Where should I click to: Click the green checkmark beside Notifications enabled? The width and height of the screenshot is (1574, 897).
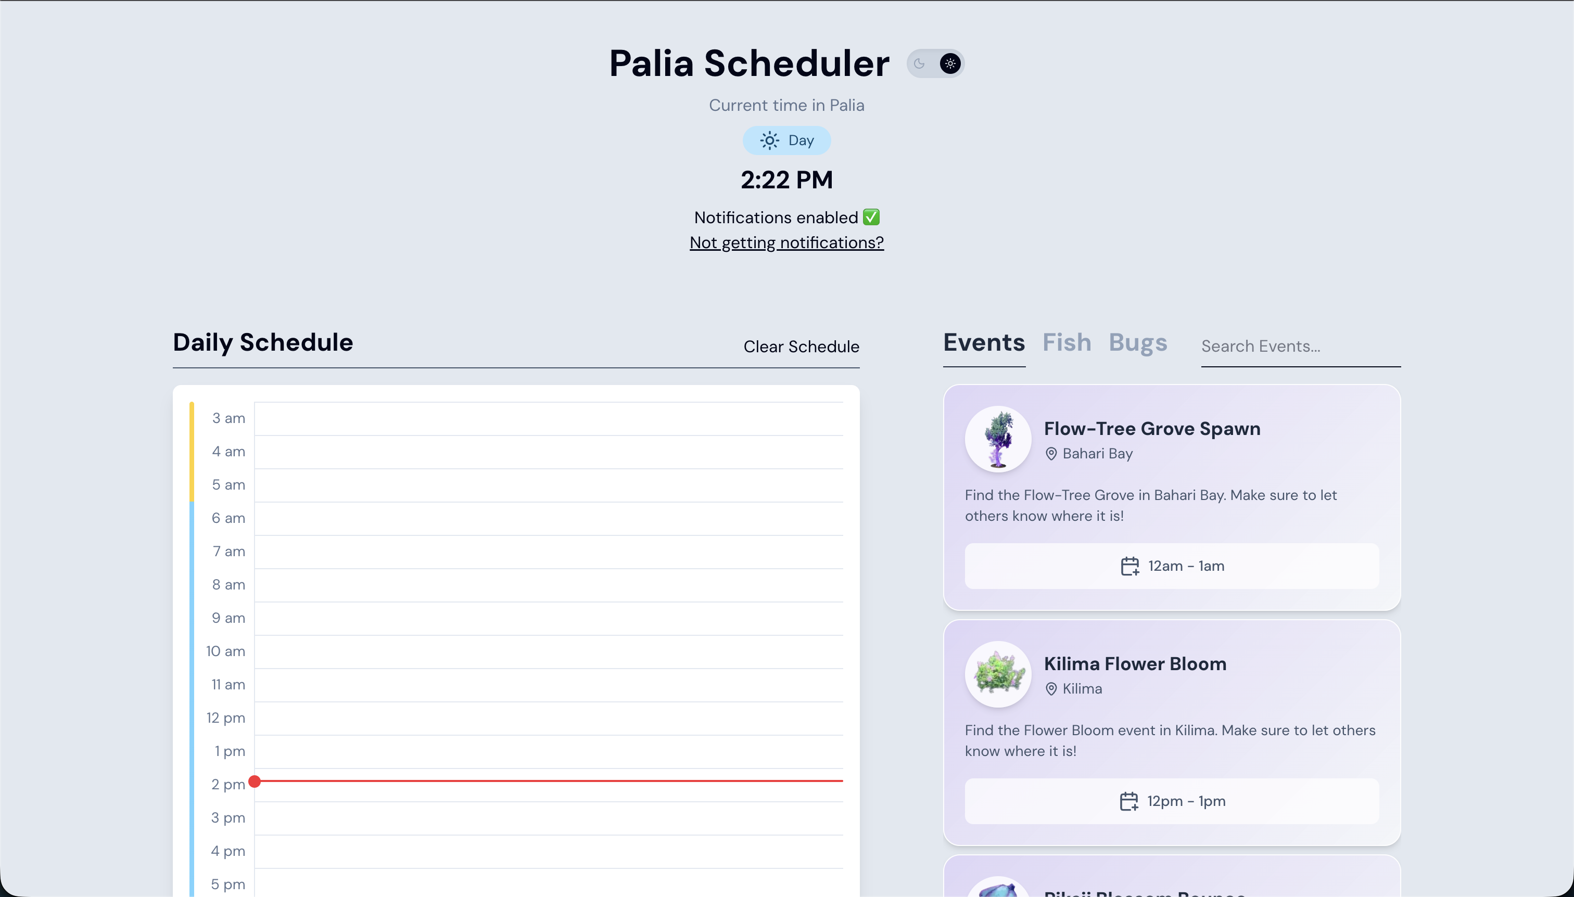(x=871, y=216)
